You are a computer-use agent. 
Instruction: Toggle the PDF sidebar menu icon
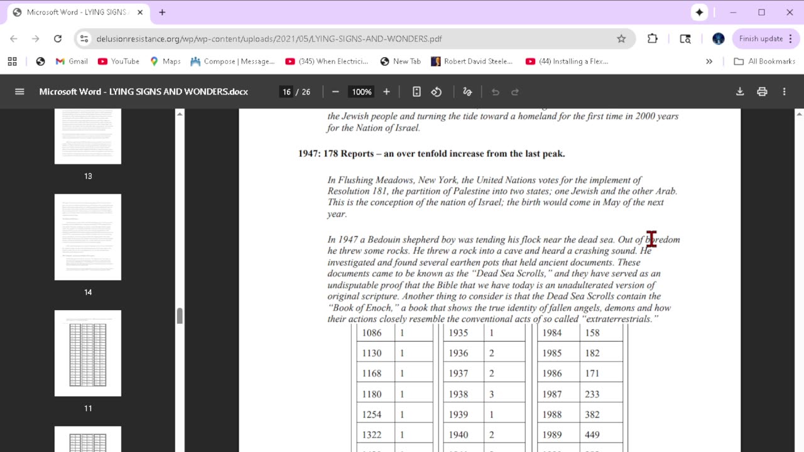pyautogui.click(x=19, y=92)
